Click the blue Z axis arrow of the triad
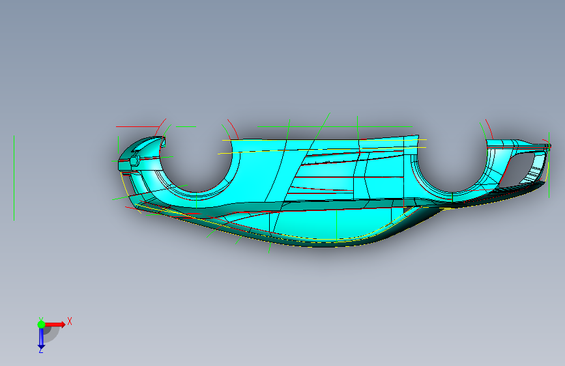Viewport: 565px width, 366px height. (41, 339)
